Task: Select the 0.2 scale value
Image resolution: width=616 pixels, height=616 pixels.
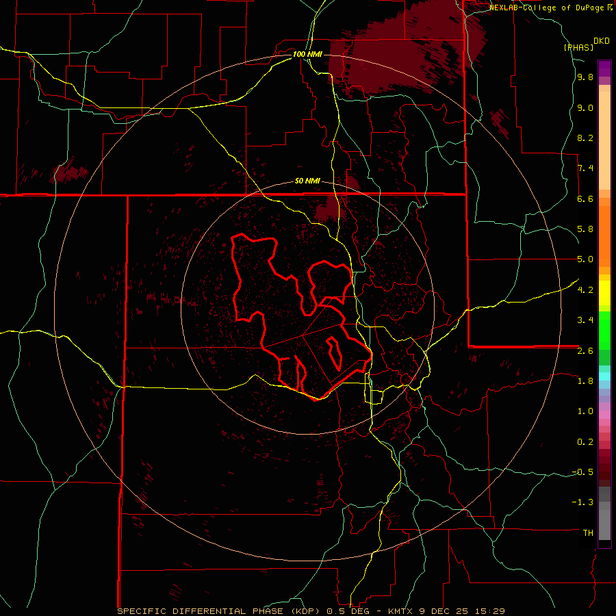Action: tap(585, 442)
